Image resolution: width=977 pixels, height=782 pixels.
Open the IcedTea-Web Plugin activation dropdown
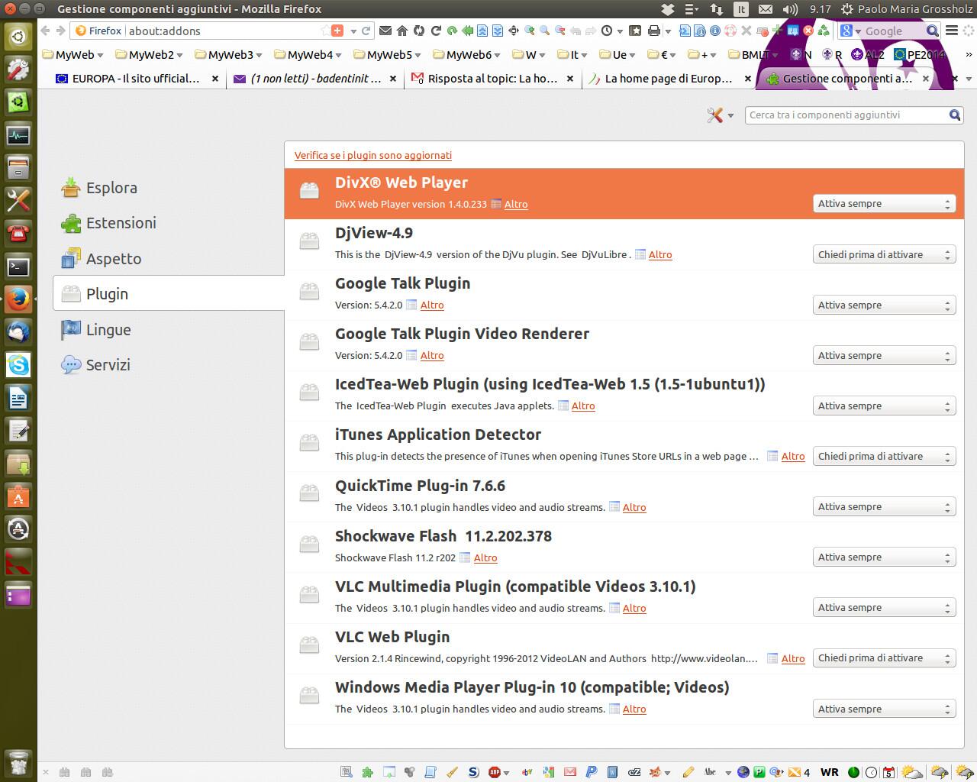coord(884,406)
